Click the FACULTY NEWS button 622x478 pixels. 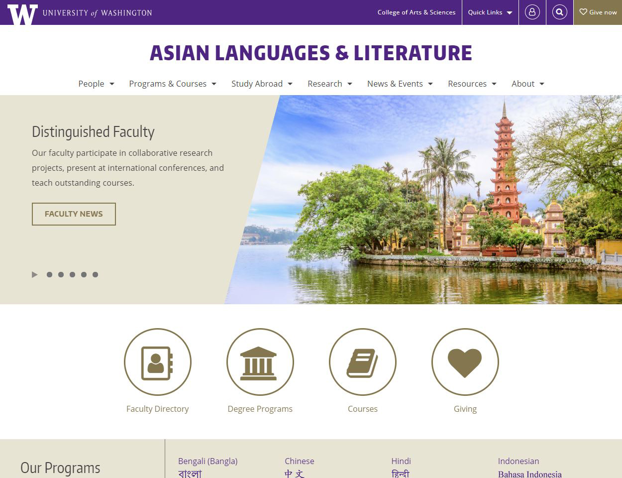click(x=74, y=214)
